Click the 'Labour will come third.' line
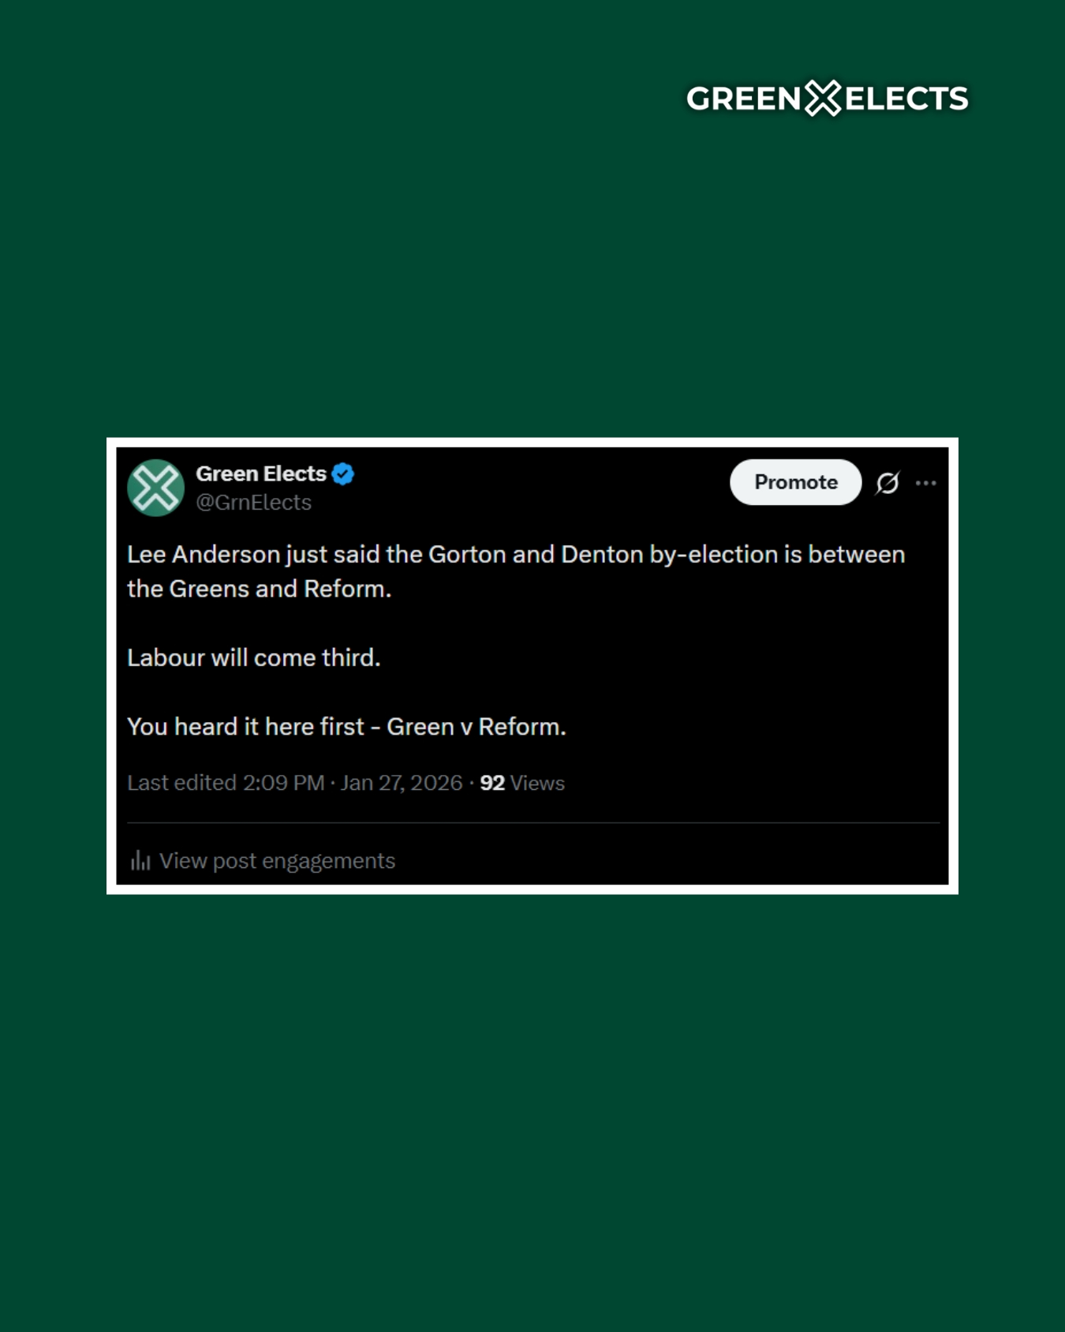This screenshot has width=1065, height=1332. (254, 658)
